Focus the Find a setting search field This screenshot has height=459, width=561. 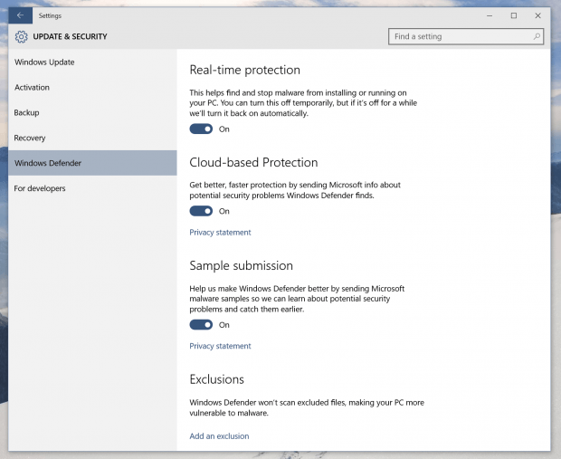click(466, 36)
